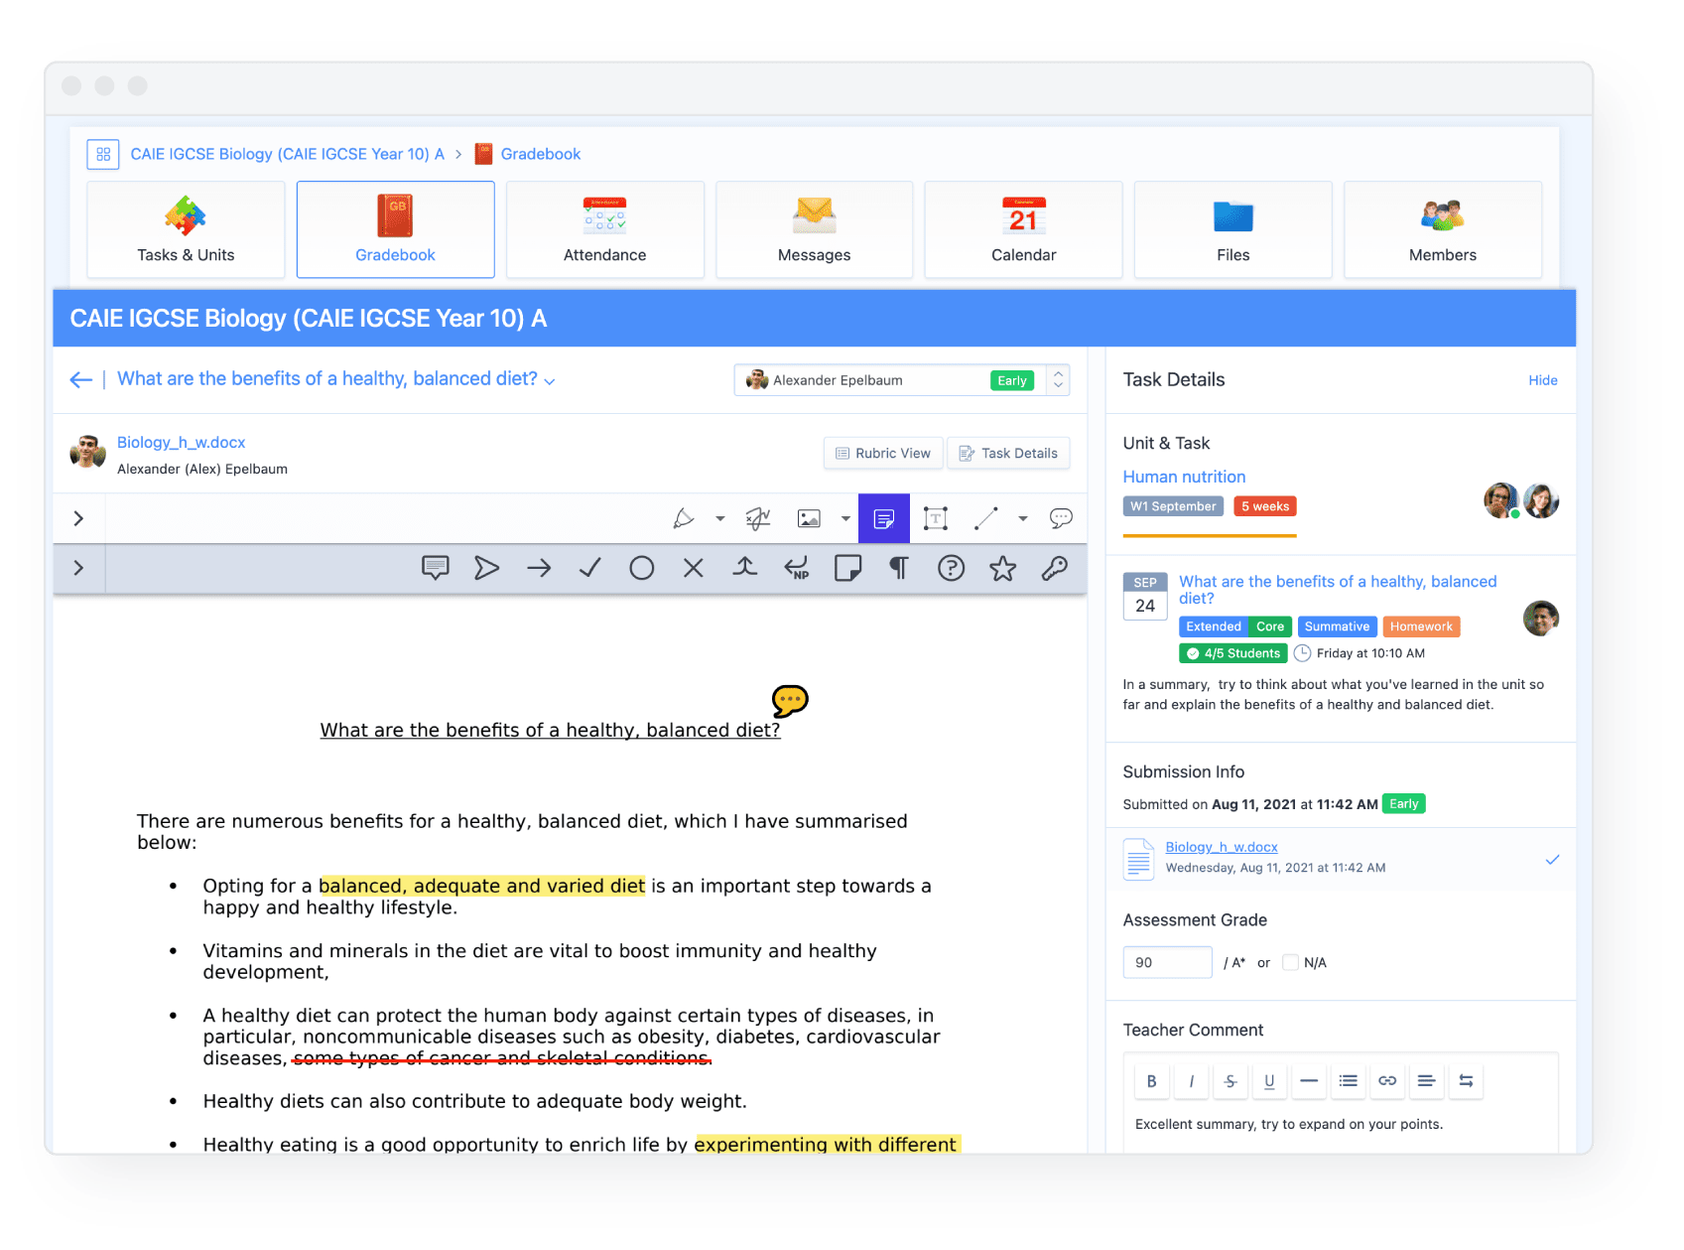Insert the circle stamp
Image resolution: width=1684 pixels, height=1250 pixels.
coord(642,568)
